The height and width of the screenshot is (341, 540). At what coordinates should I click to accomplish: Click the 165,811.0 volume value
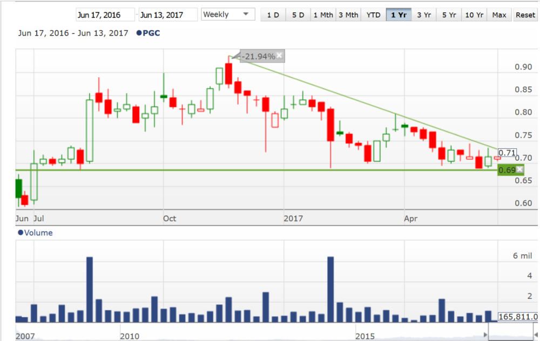click(x=518, y=317)
